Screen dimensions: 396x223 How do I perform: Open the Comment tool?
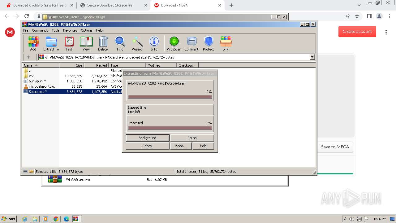(192, 43)
